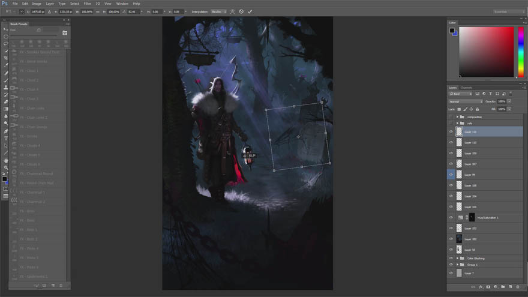Hide Layer 111 with its eye icon
The image size is (528, 297).
(x=451, y=131)
